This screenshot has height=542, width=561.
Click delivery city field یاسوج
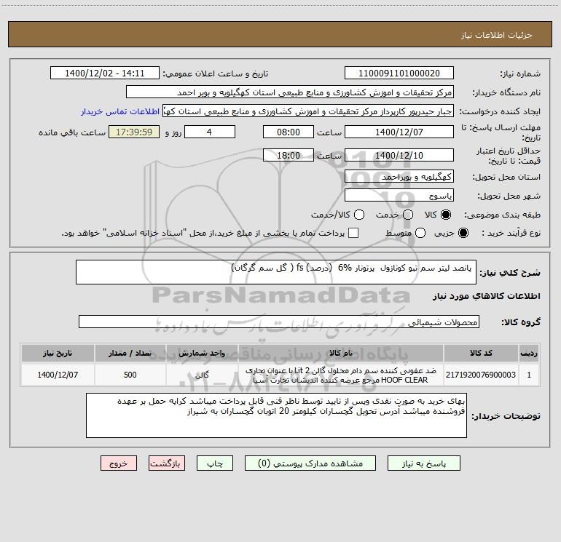pyautogui.click(x=399, y=196)
